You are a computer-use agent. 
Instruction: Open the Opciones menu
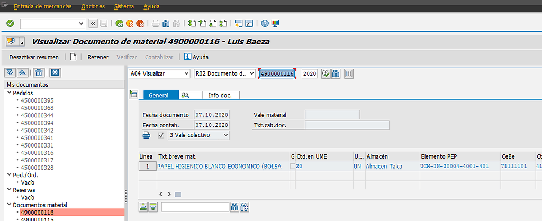point(93,6)
